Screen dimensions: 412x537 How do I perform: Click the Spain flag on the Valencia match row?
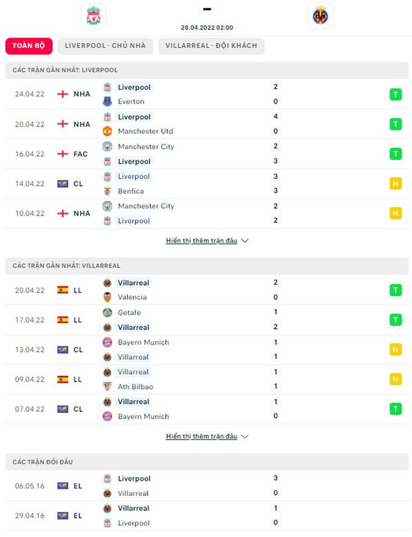63,290
